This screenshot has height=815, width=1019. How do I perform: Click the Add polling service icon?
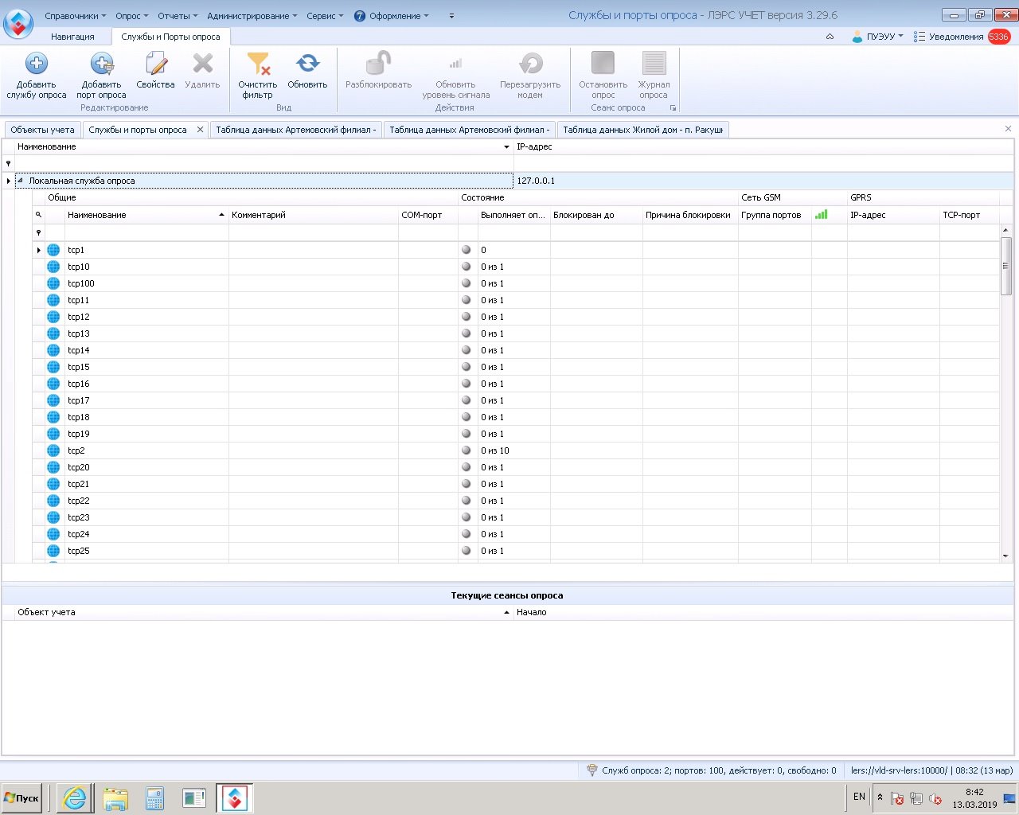[x=37, y=64]
